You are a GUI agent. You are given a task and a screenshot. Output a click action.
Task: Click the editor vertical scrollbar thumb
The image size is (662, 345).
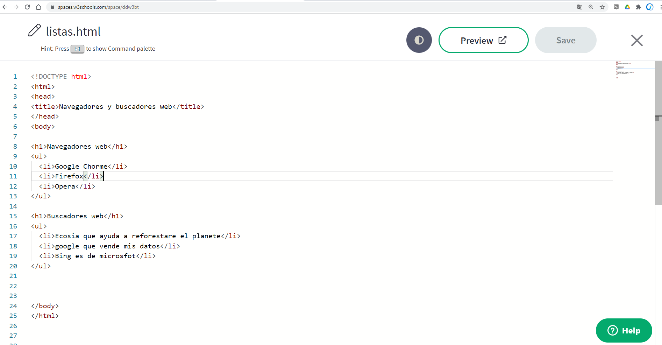(658, 133)
